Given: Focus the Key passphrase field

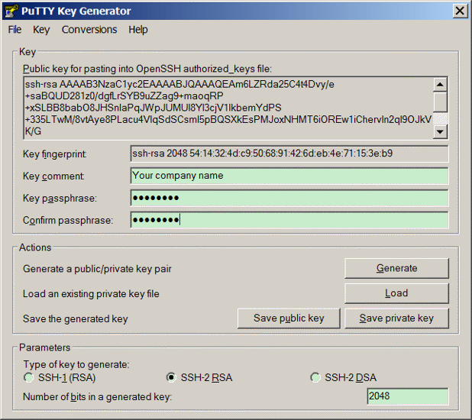Looking at the screenshot, I should [289, 198].
